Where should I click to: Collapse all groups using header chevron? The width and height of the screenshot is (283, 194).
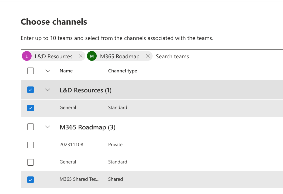48,71
